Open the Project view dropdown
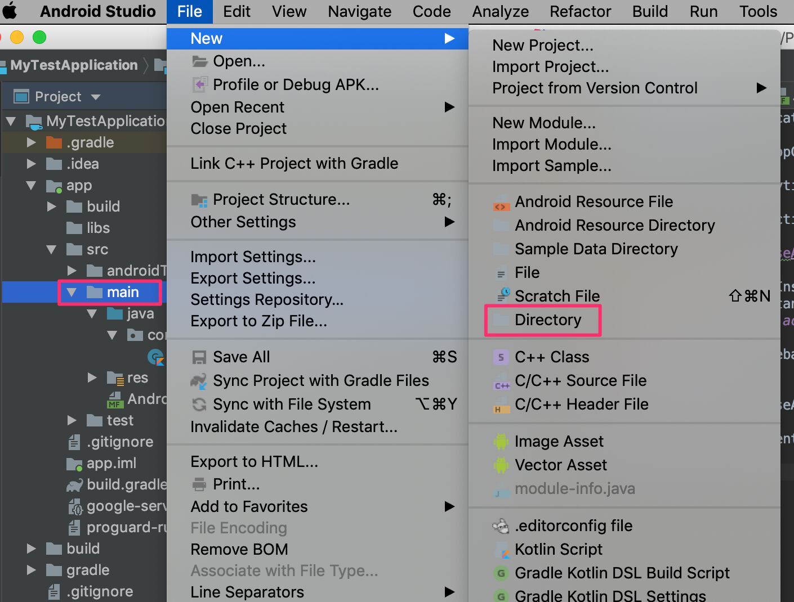794x602 pixels. pos(95,97)
